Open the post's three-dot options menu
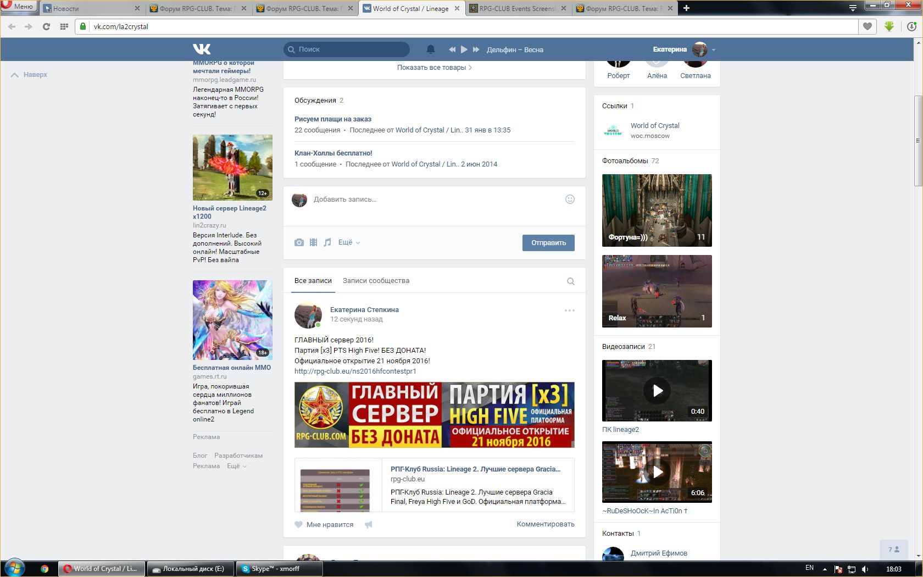Viewport: 923px width, 577px height. coord(570,310)
